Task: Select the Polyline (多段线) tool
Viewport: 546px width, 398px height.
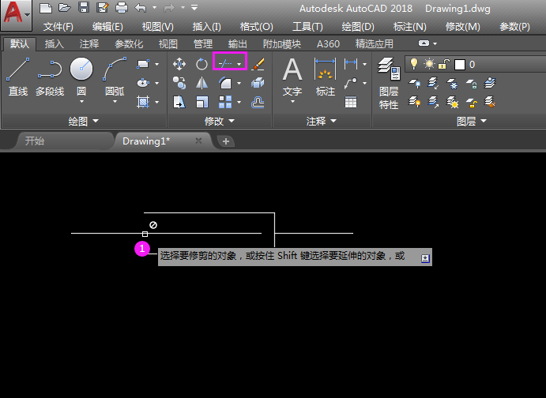Action: click(x=50, y=77)
